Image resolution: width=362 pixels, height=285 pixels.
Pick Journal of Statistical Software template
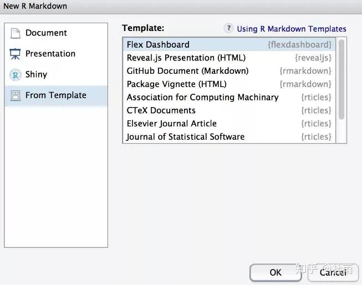[185, 136]
